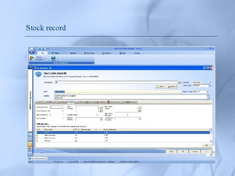Click the New Issue Codes pencil icon
The height and width of the screenshot is (176, 235).
point(139,110)
